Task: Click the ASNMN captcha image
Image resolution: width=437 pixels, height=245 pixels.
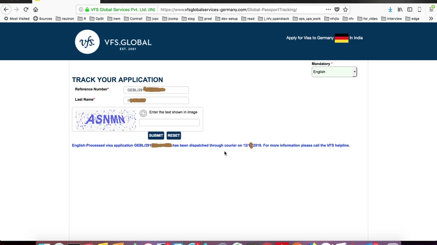Action: tap(106, 120)
